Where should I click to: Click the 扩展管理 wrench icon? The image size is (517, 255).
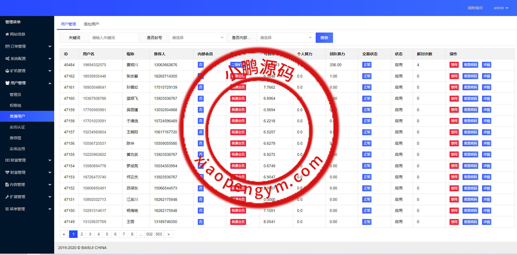coord(7,197)
